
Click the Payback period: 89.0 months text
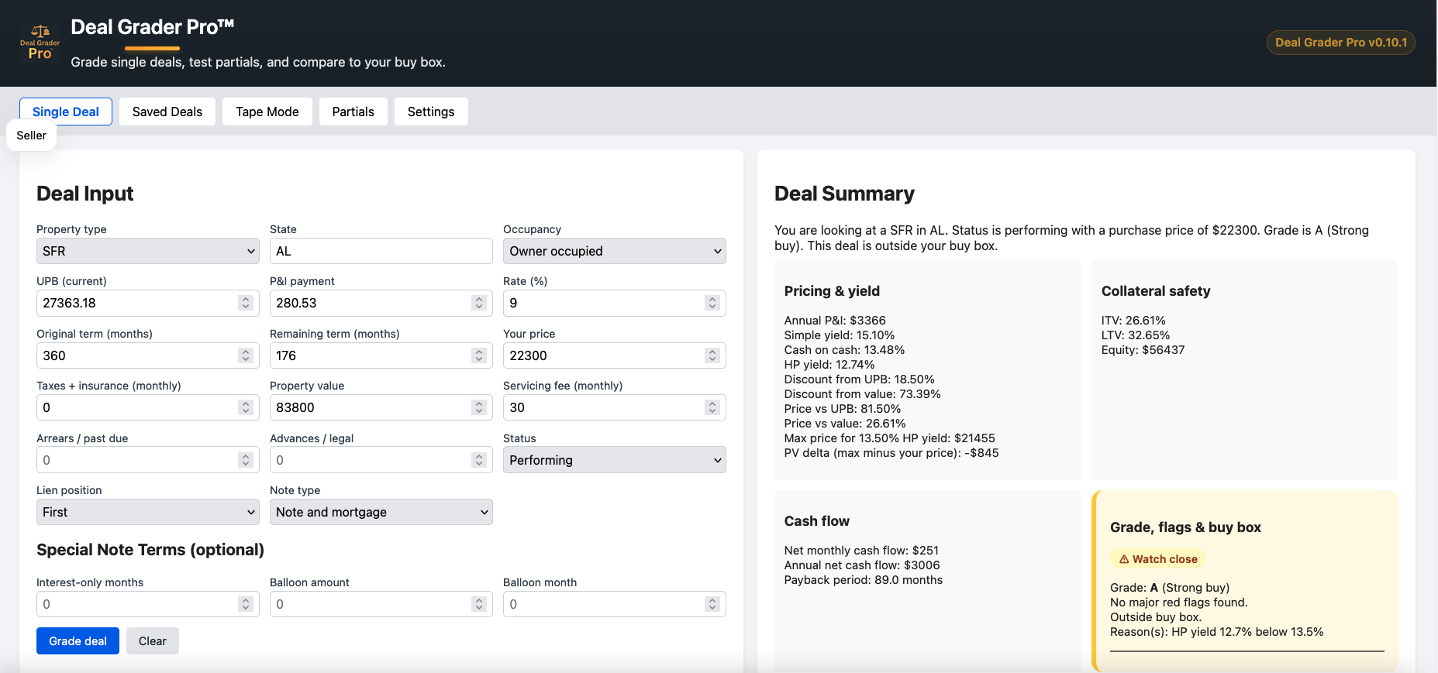point(864,580)
